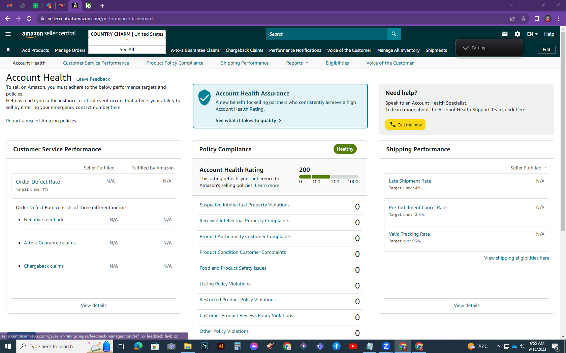This screenshot has height=353, width=566.
Task: Open the EN language dropdown
Action: [532, 34]
